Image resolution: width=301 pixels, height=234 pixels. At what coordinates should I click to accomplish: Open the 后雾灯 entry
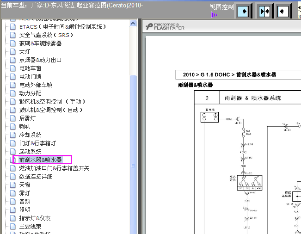tap(27, 118)
